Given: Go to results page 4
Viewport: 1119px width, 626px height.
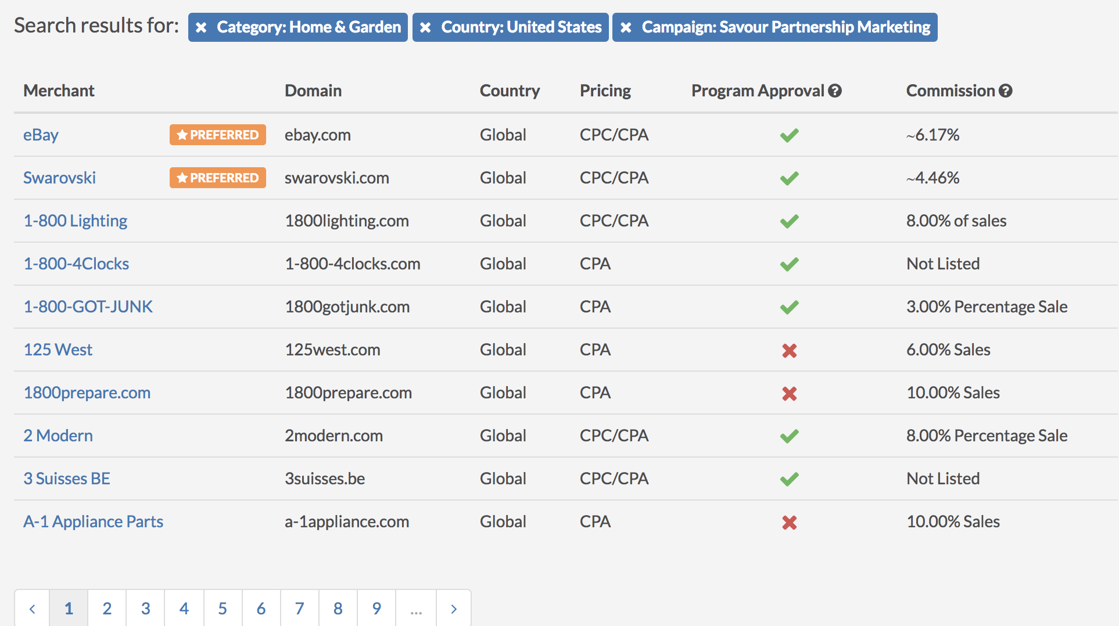Looking at the screenshot, I should click(184, 608).
